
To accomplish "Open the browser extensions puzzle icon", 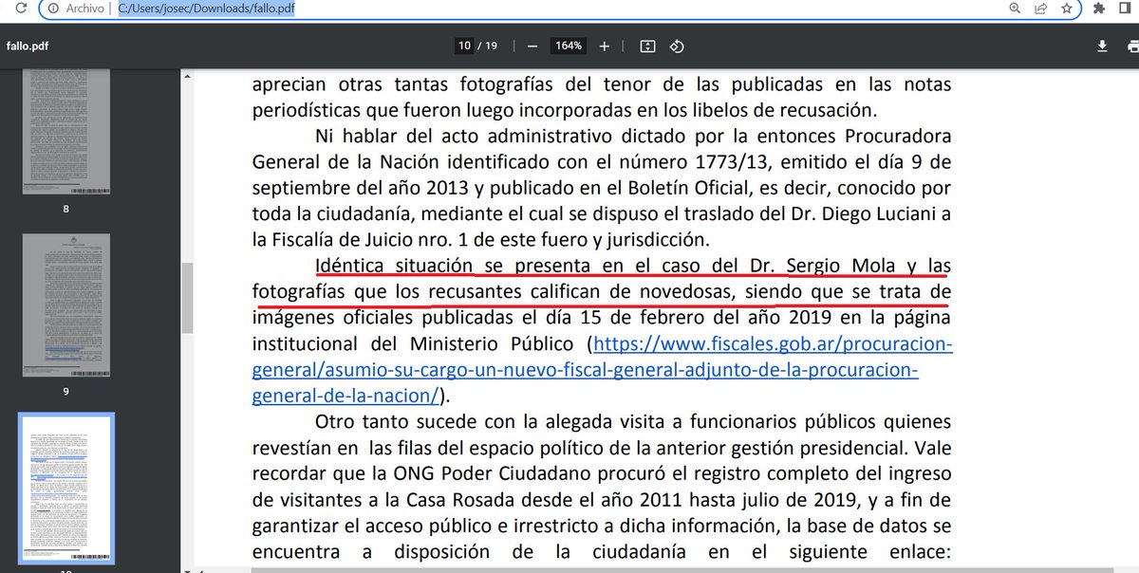I will 1099,9.
